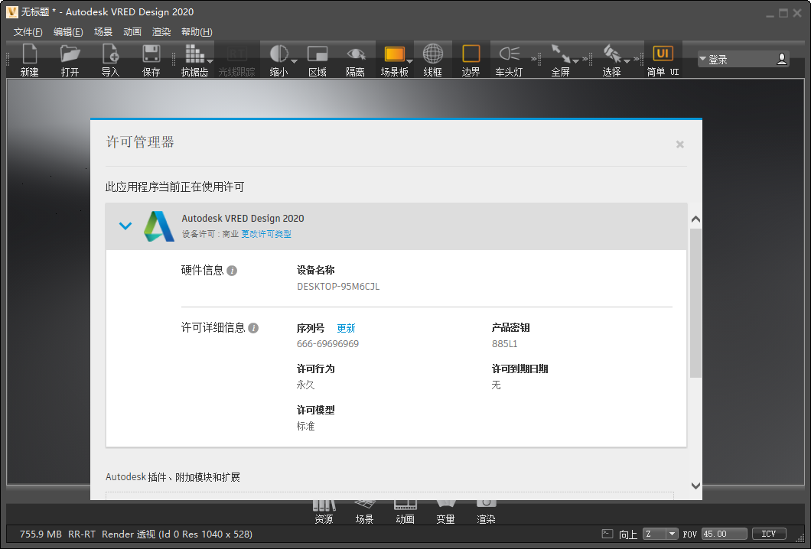Collapse the Autodesk VRED Design 2020 license chevron

(x=125, y=226)
